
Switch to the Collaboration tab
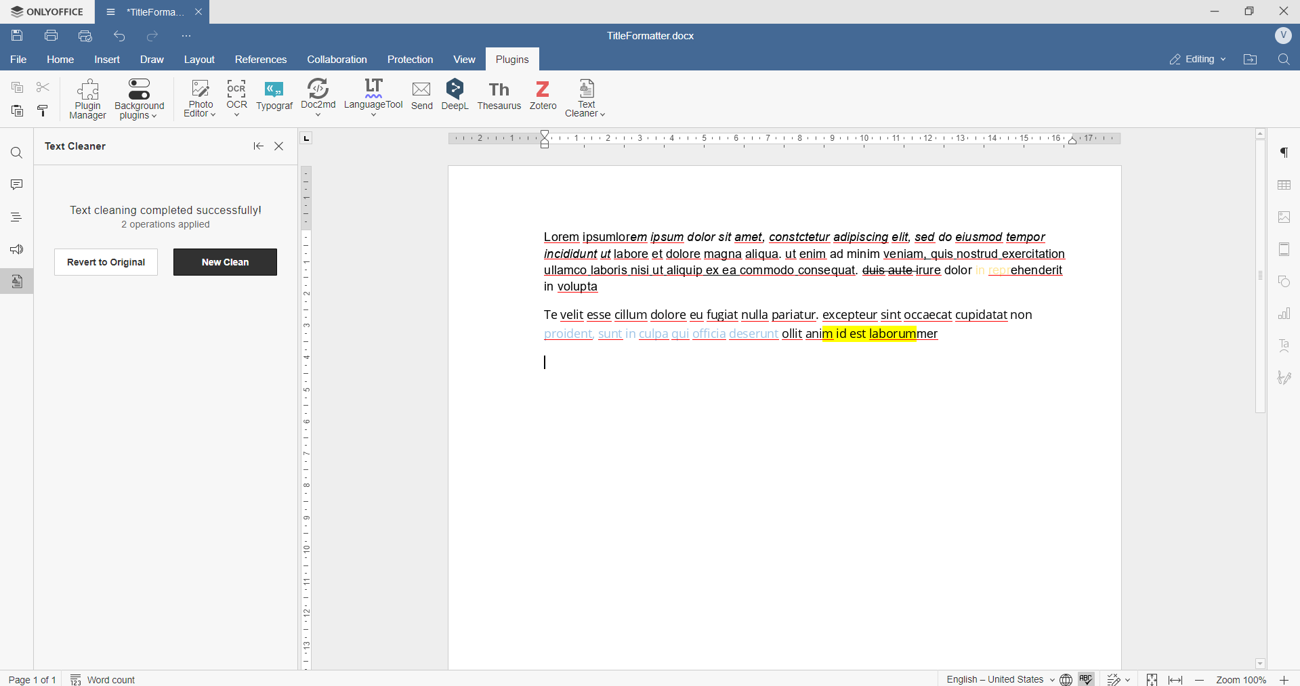click(337, 60)
